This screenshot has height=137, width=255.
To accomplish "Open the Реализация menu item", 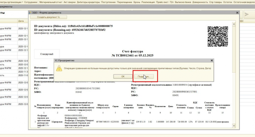I will click(148, 2).
